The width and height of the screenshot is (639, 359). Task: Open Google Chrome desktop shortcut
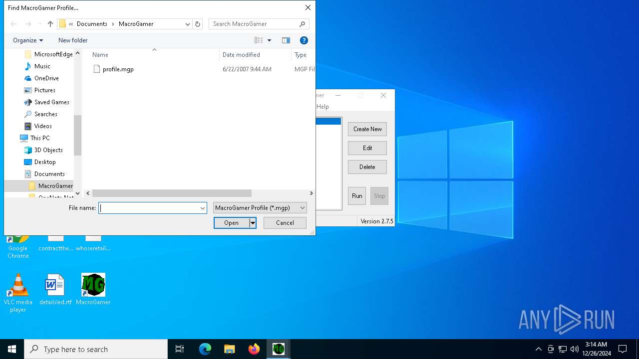point(18,245)
